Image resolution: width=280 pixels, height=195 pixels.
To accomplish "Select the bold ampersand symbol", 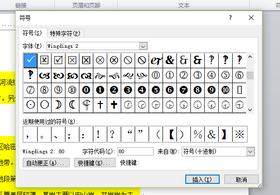I will click(169, 60).
